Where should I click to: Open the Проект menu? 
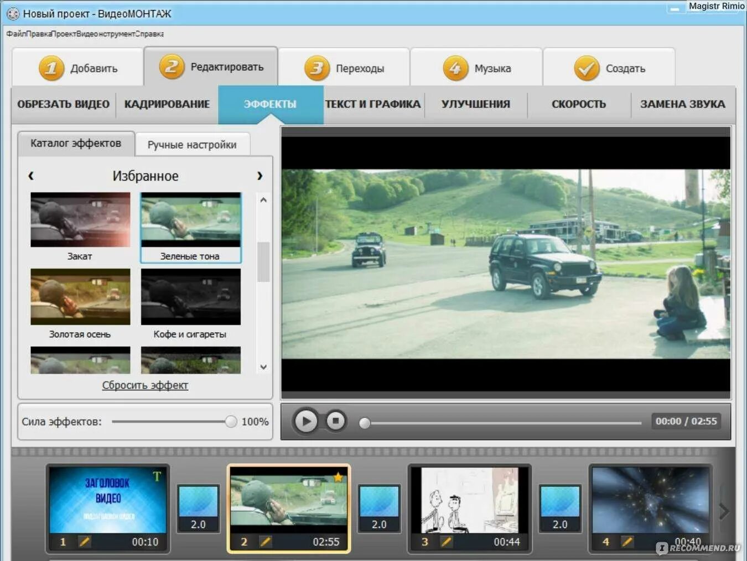64,34
